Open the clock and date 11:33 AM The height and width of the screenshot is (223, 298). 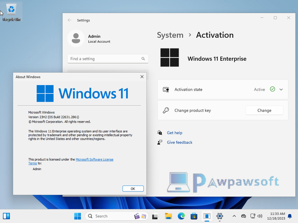click(276, 216)
